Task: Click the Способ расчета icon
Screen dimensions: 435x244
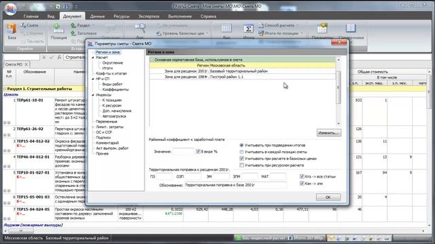Action: coord(261,26)
